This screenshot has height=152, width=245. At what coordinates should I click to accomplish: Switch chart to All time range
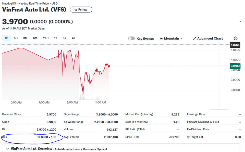point(73,38)
